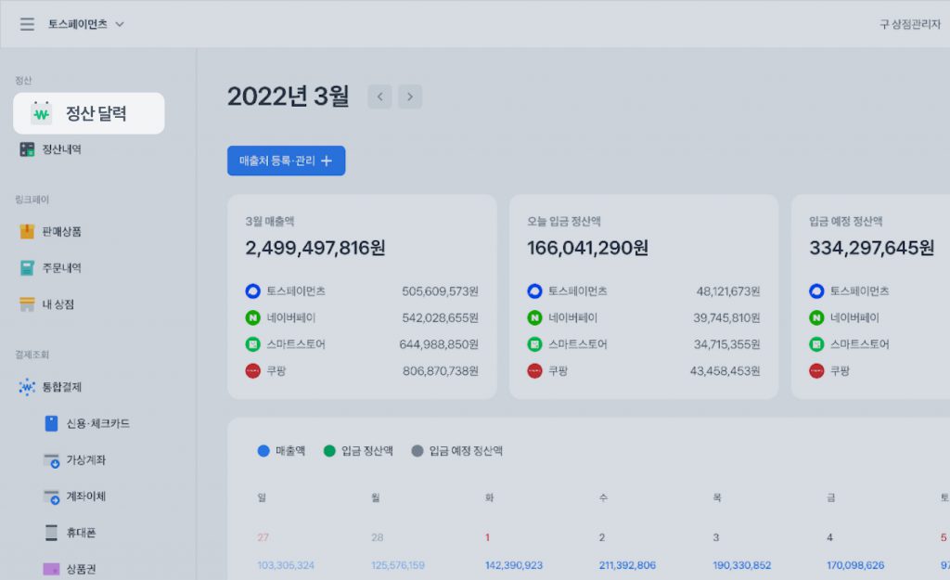Screen dimensions: 950x580
Task: Click the 내 상점 store icon
Action: coord(27,304)
